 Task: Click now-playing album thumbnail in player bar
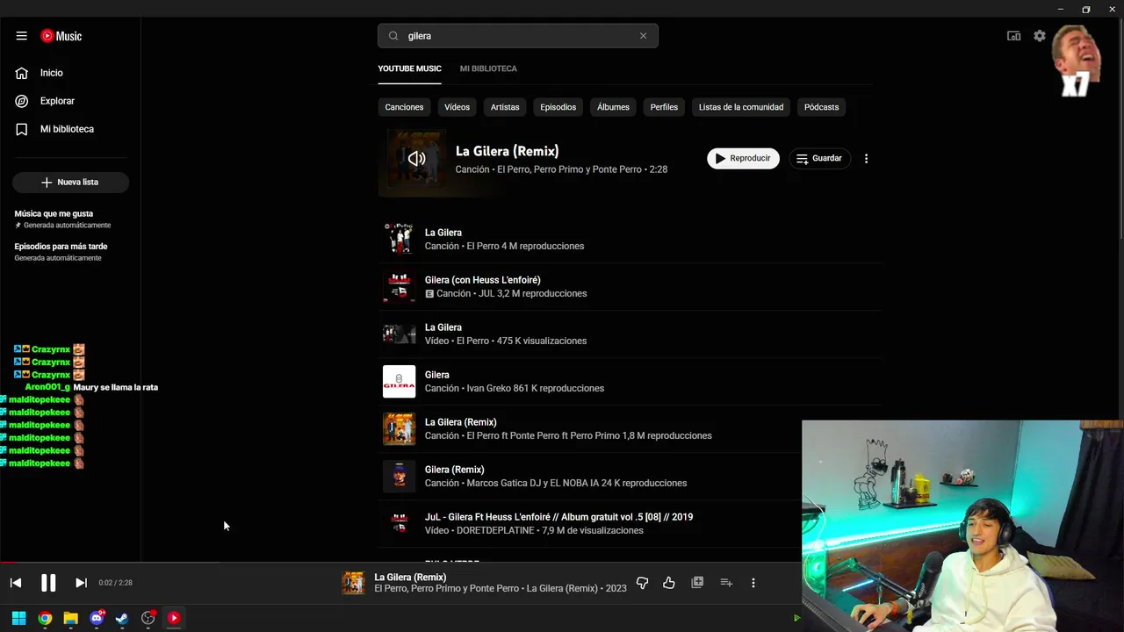(x=353, y=583)
